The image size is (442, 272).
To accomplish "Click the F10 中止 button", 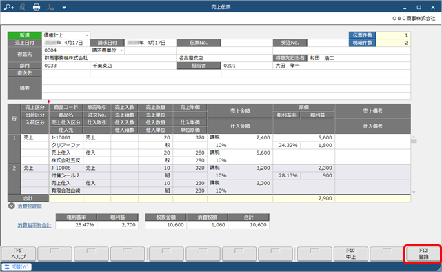I will point(351,253).
